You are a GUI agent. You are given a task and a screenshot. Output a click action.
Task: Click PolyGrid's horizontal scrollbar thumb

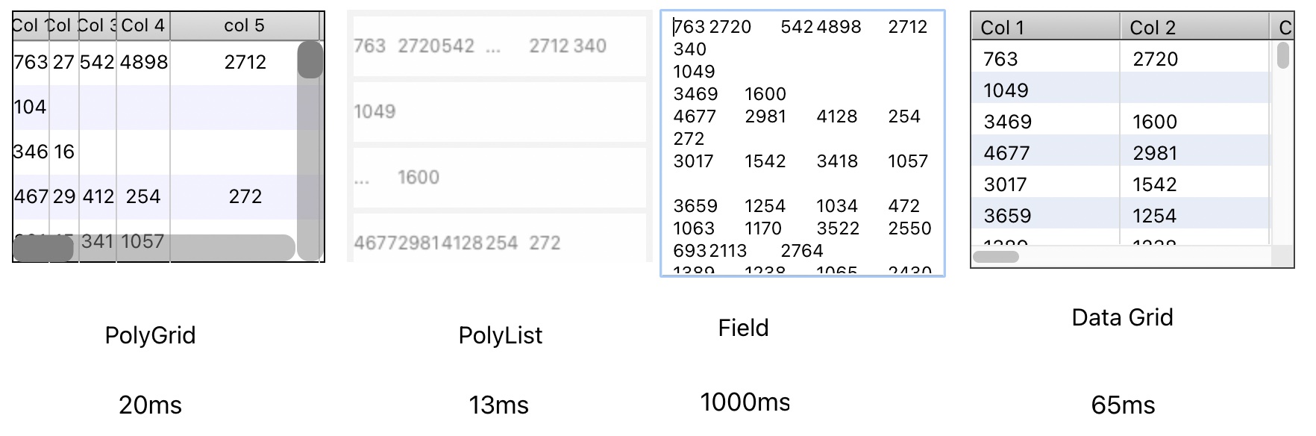pyautogui.click(x=43, y=249)
